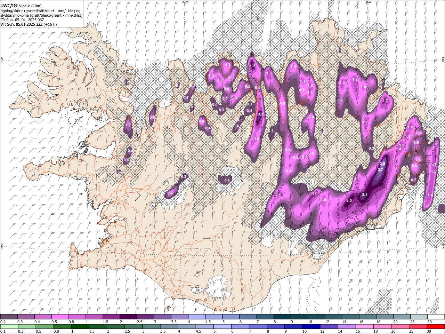Click the 0.2 label of the snow scale
Viewport: 445px width, 334px height.
3,322
